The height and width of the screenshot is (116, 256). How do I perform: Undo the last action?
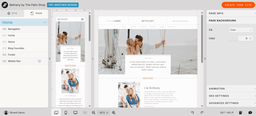click(192, 113)
